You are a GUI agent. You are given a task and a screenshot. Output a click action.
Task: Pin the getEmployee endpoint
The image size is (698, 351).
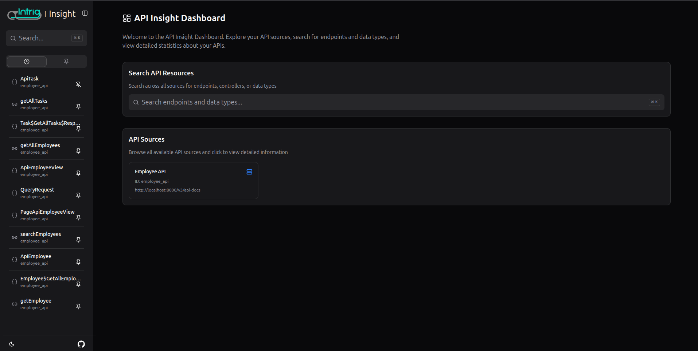(78, 306)
